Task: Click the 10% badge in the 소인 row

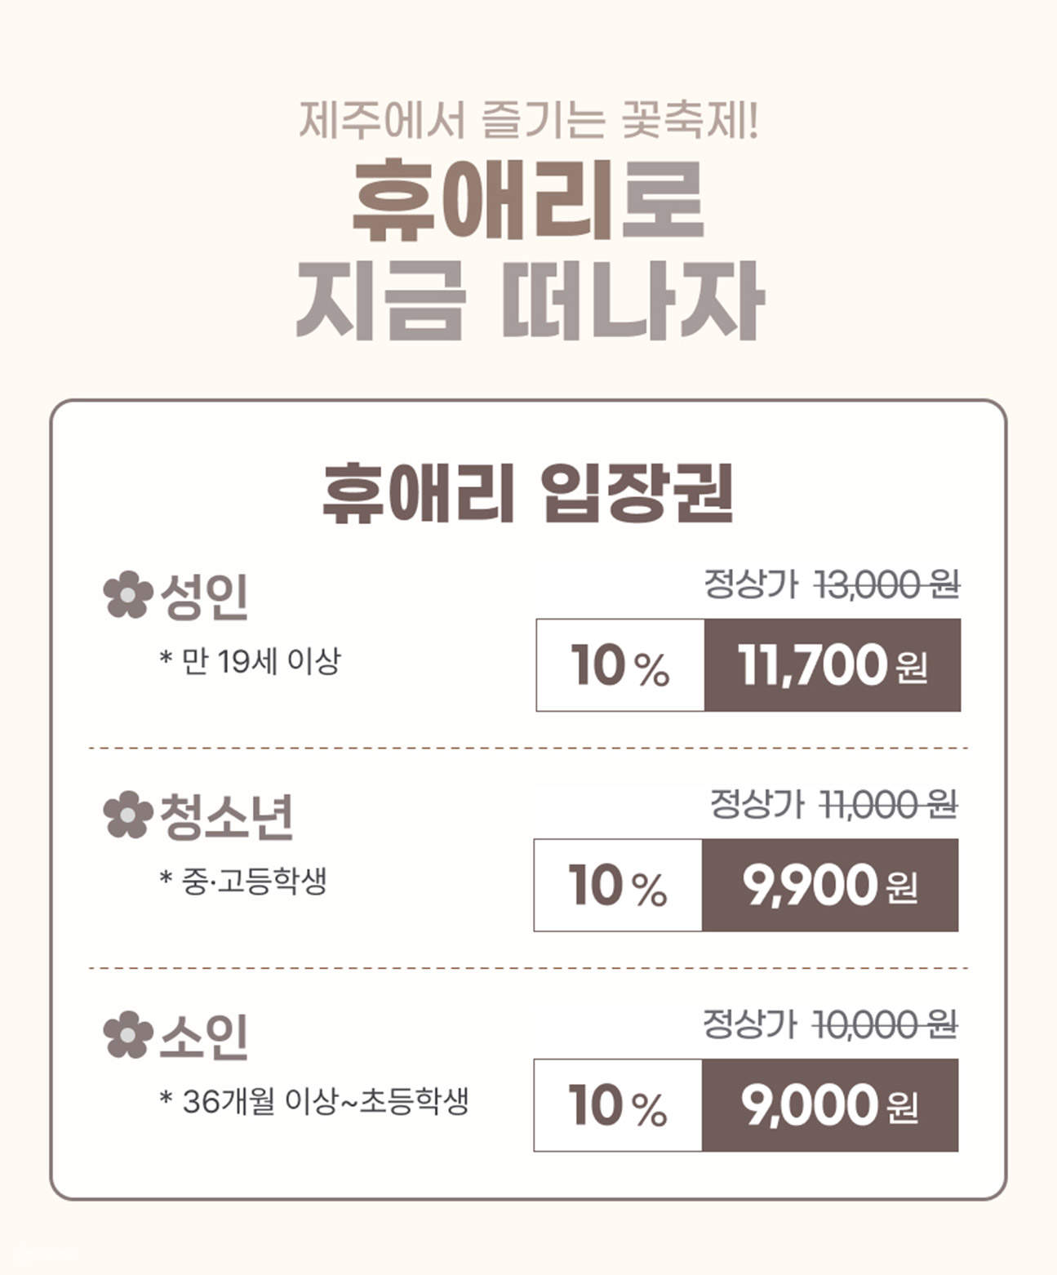Action: (618, 1106)
